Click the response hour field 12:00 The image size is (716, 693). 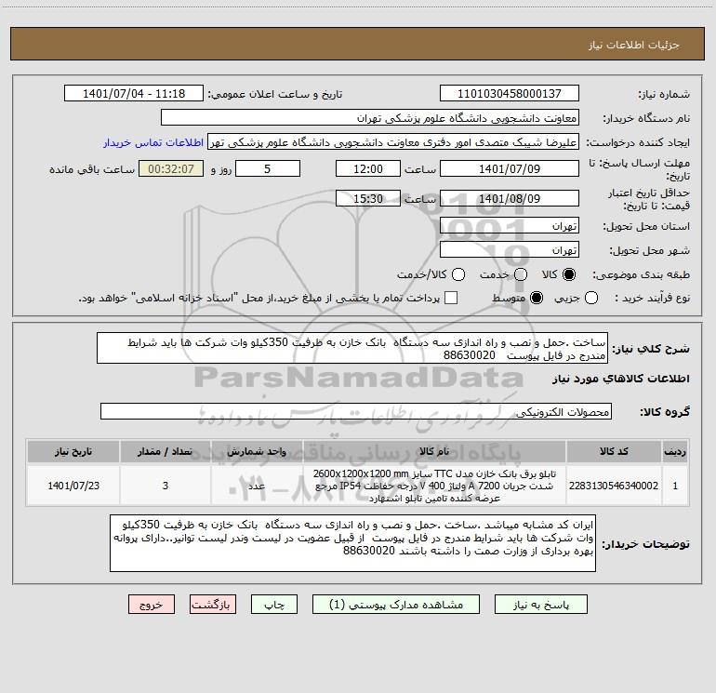[368, 168]
